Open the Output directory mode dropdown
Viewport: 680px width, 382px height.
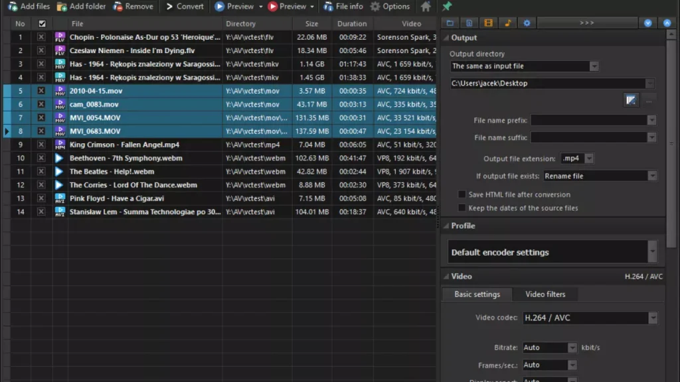pos(594,66)
